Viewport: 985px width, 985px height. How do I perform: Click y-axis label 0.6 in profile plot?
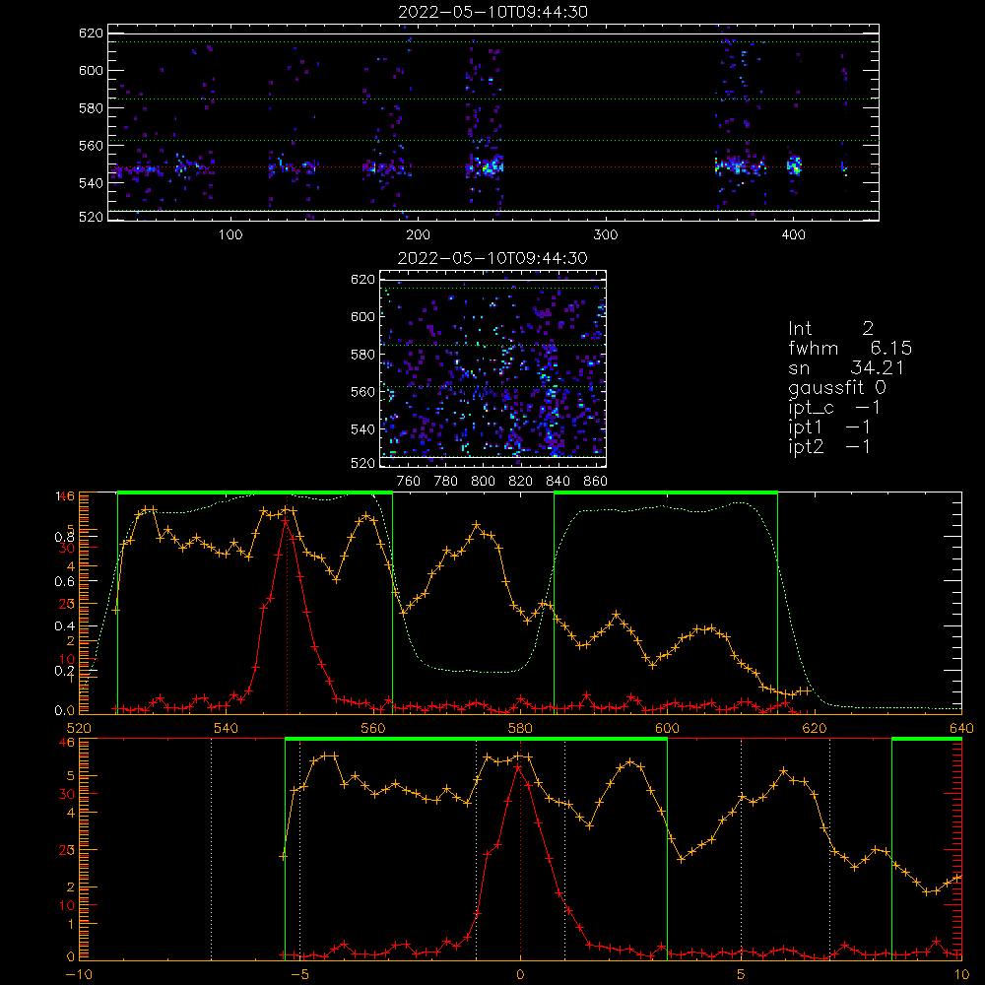(65, 582)
